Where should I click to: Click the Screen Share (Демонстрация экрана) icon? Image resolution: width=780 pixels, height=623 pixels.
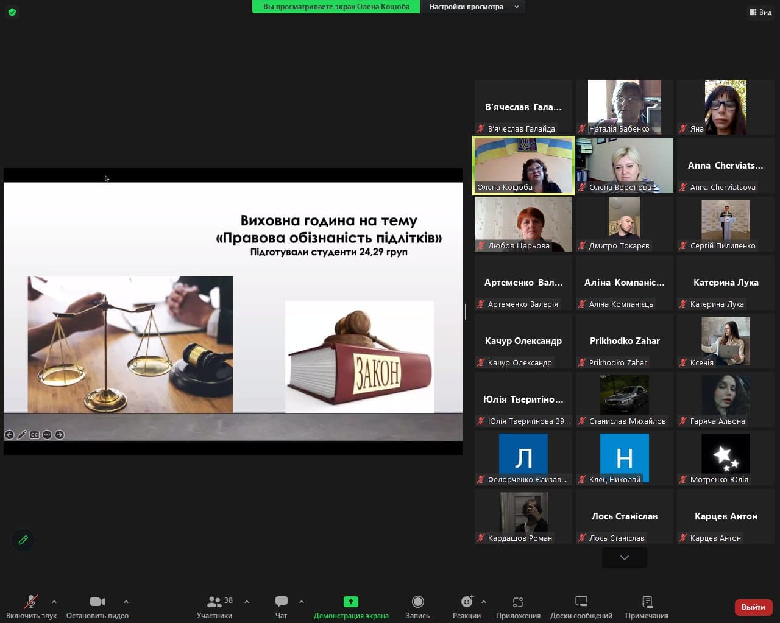(x=351, y=602)
